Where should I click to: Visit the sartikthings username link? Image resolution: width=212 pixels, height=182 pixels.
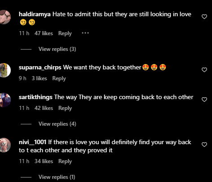pos(35,97)
